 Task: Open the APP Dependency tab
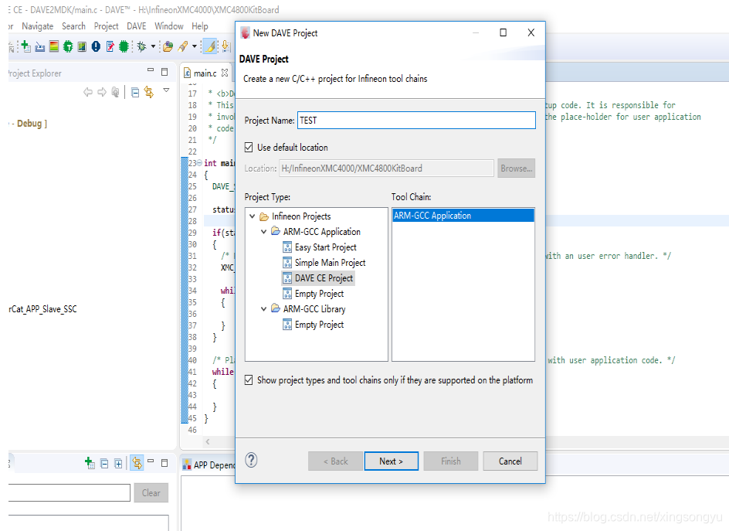(x=209, y=465)
